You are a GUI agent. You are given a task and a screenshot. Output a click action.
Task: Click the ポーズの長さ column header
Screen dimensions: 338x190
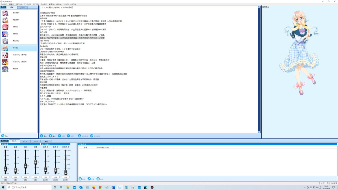[x=103, y=147]
